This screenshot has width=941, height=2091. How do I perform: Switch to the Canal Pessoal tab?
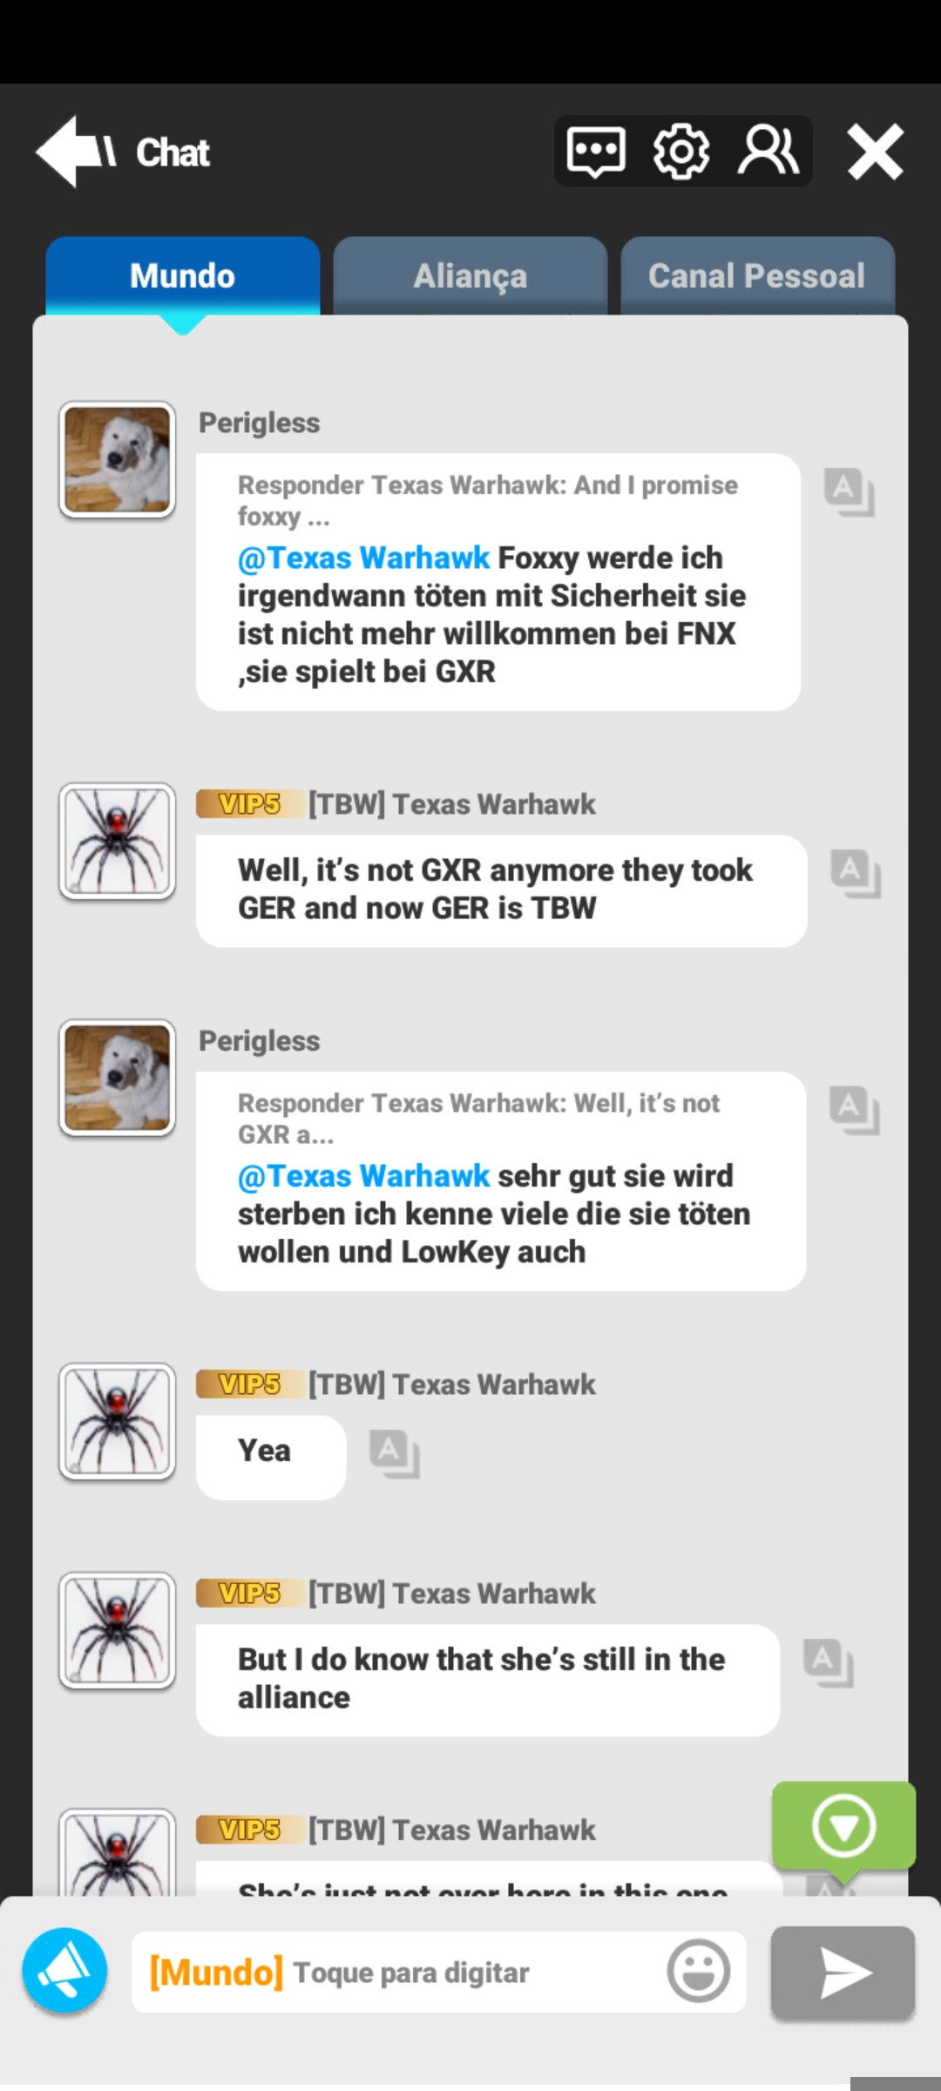(x=757, y=275)
